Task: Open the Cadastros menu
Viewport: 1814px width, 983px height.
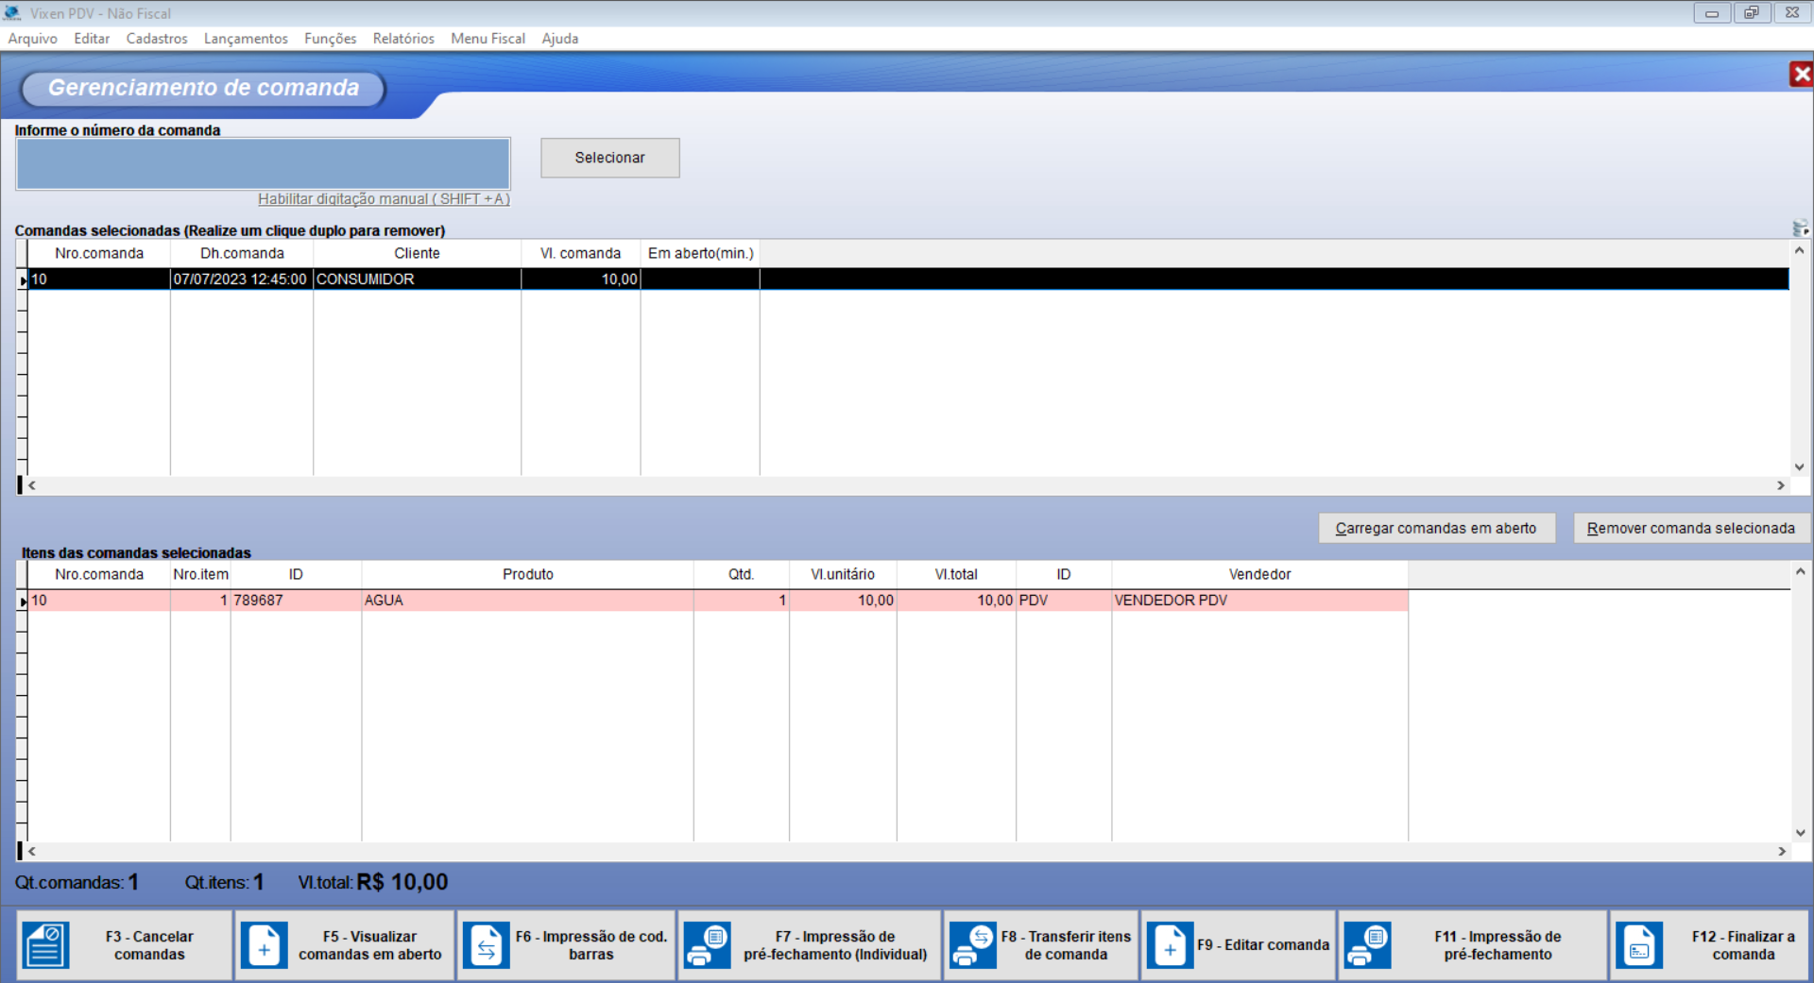Action: pyautogui.click(x=157, y=39)
